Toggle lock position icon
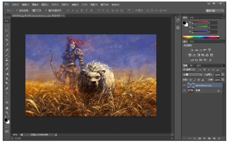This screenshot has height=144, width=227. (x=199, y=80)
